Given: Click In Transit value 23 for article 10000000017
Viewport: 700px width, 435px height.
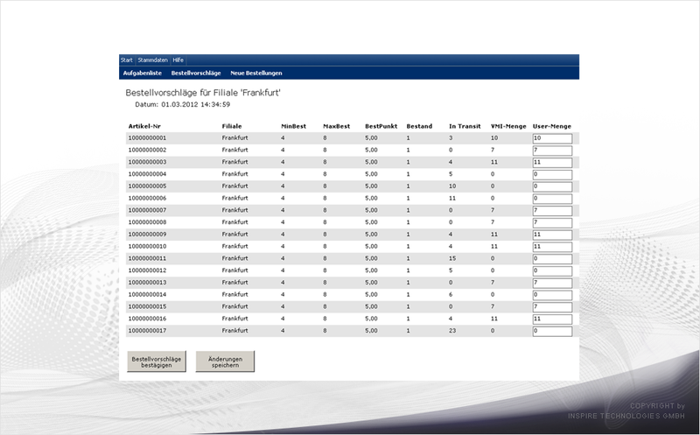Looking at the screenshot, I should [452, 331].
